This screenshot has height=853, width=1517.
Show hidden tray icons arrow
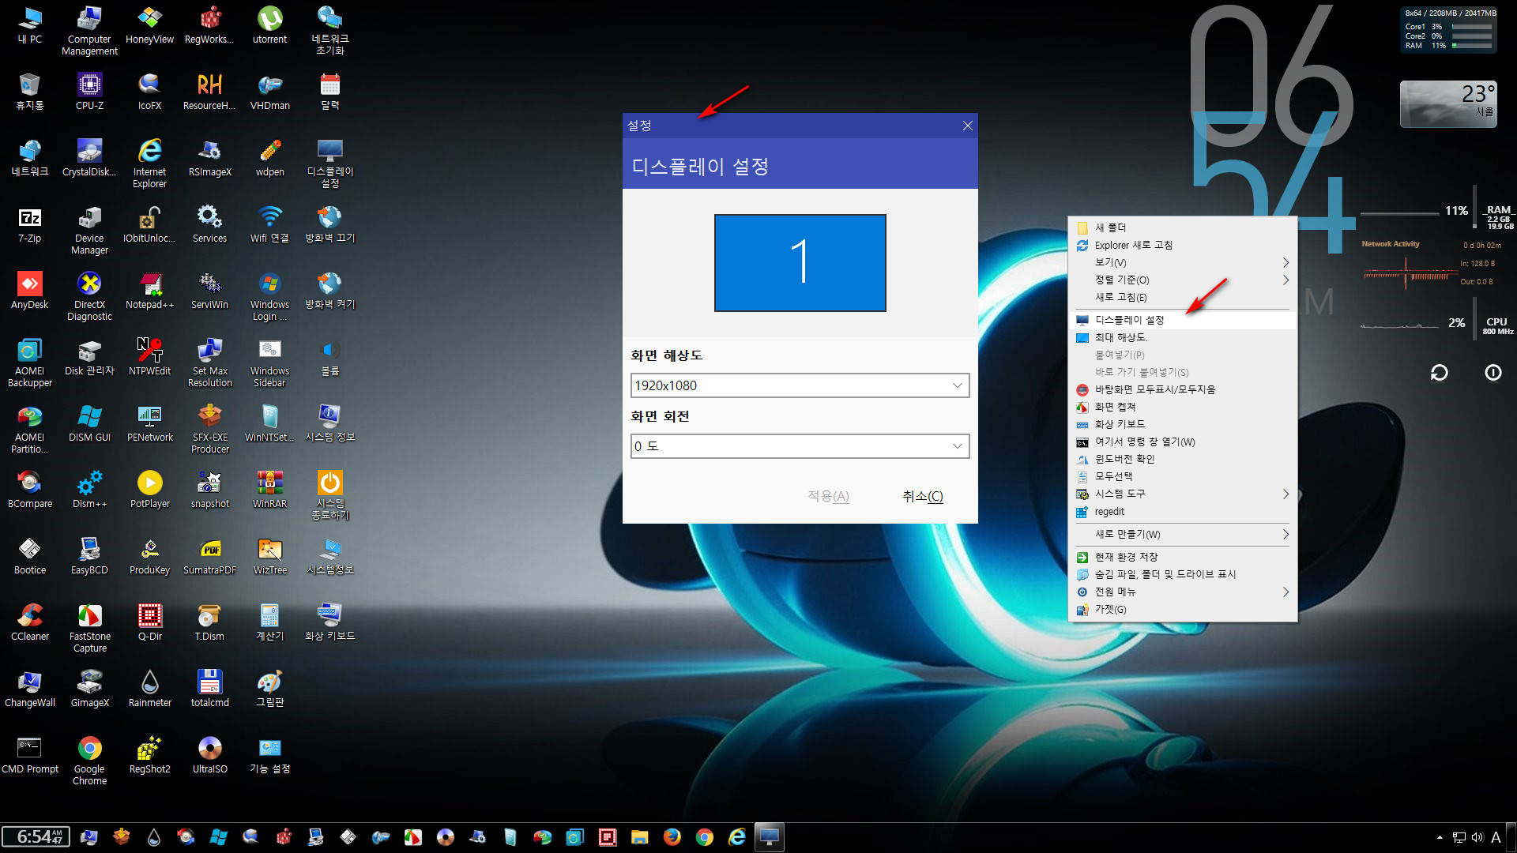[x=1440, y=837]
